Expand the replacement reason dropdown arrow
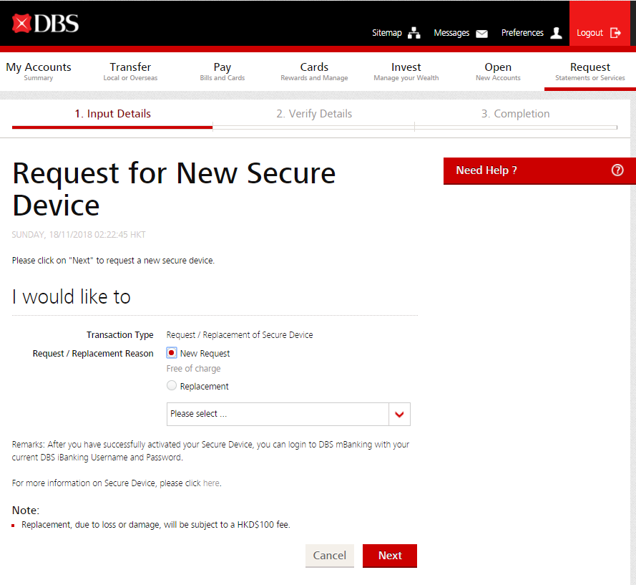Viewport: 636px width, 585px height. tap(399, 414)
